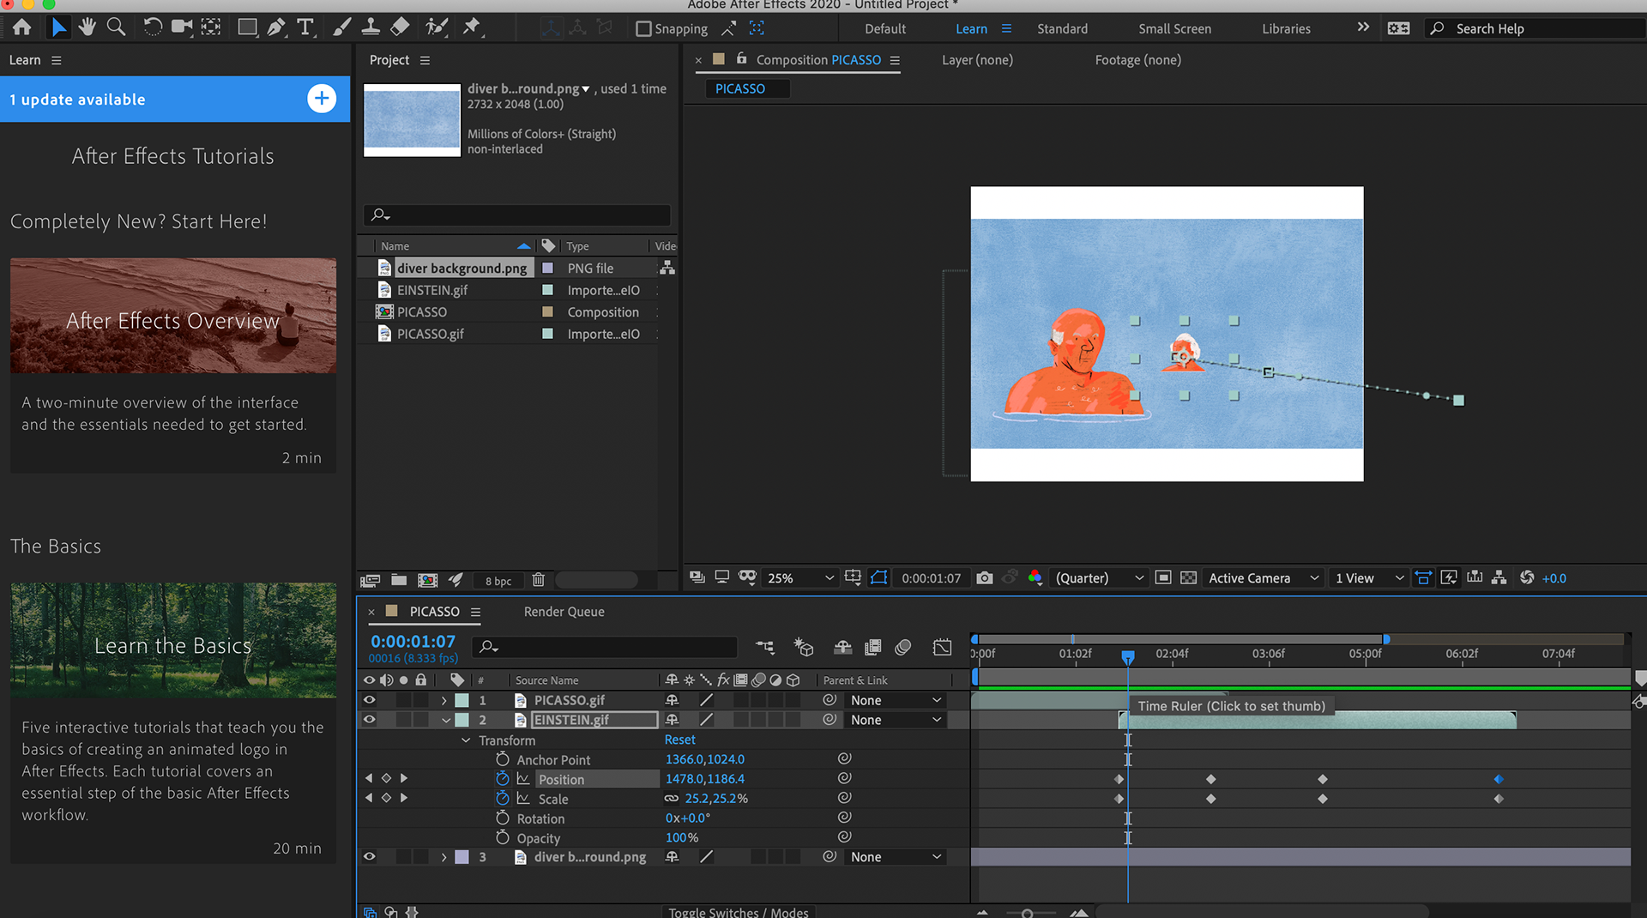Viewport: 1647px width, 918px height.
Task: Open the Render Queue tab
Action: 564,612
